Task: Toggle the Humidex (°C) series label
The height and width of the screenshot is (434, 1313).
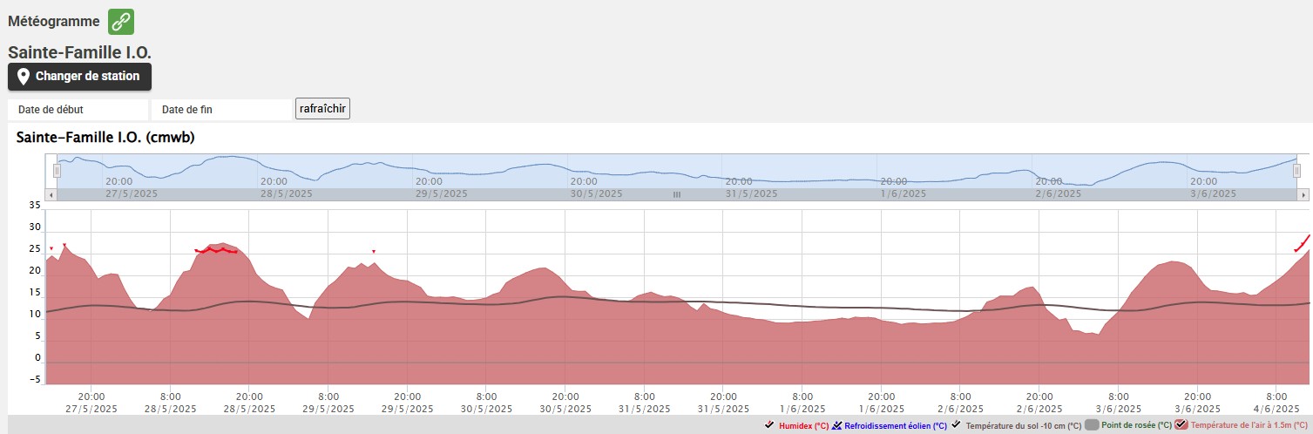Action: point(802,426)
